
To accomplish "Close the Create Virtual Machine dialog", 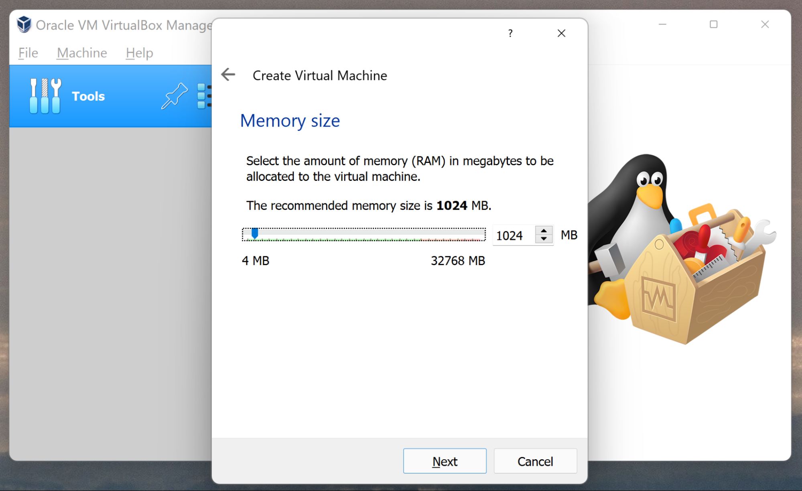I will pyautogui.click(x=561, y=33).
